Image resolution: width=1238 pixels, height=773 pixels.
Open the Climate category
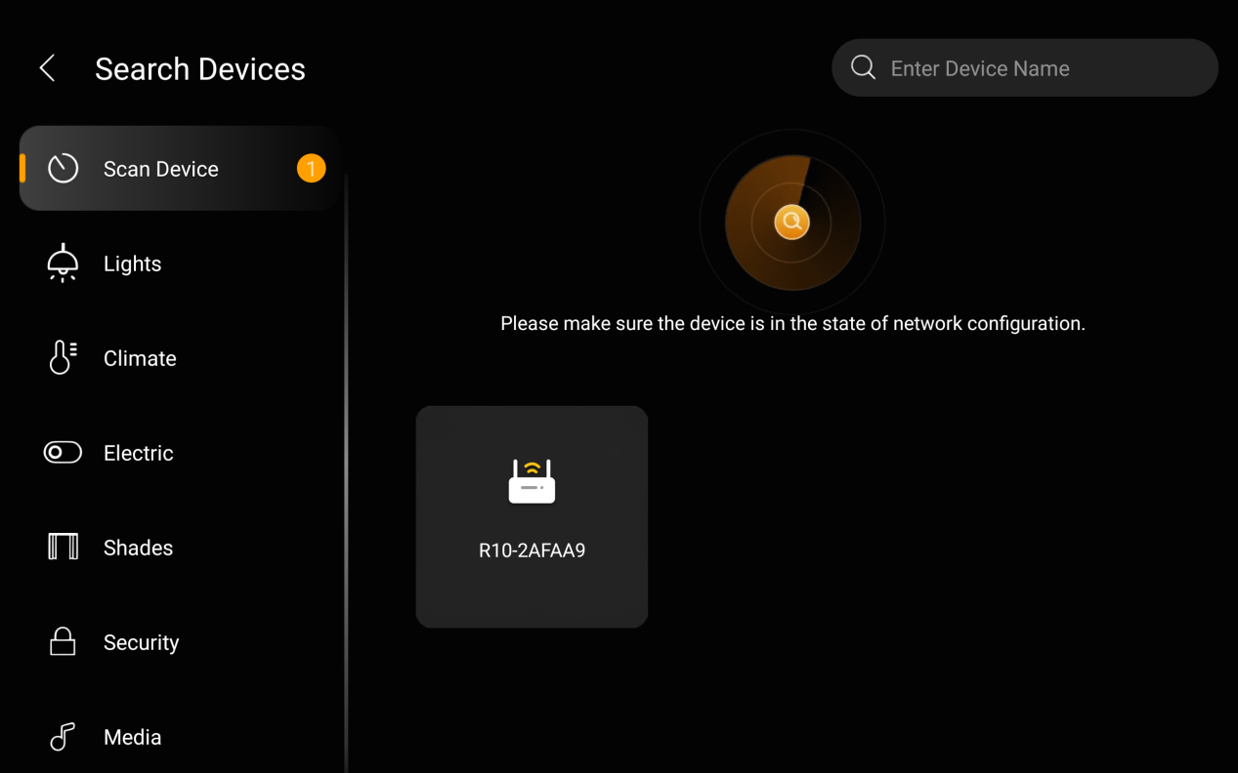coord(179,358)
